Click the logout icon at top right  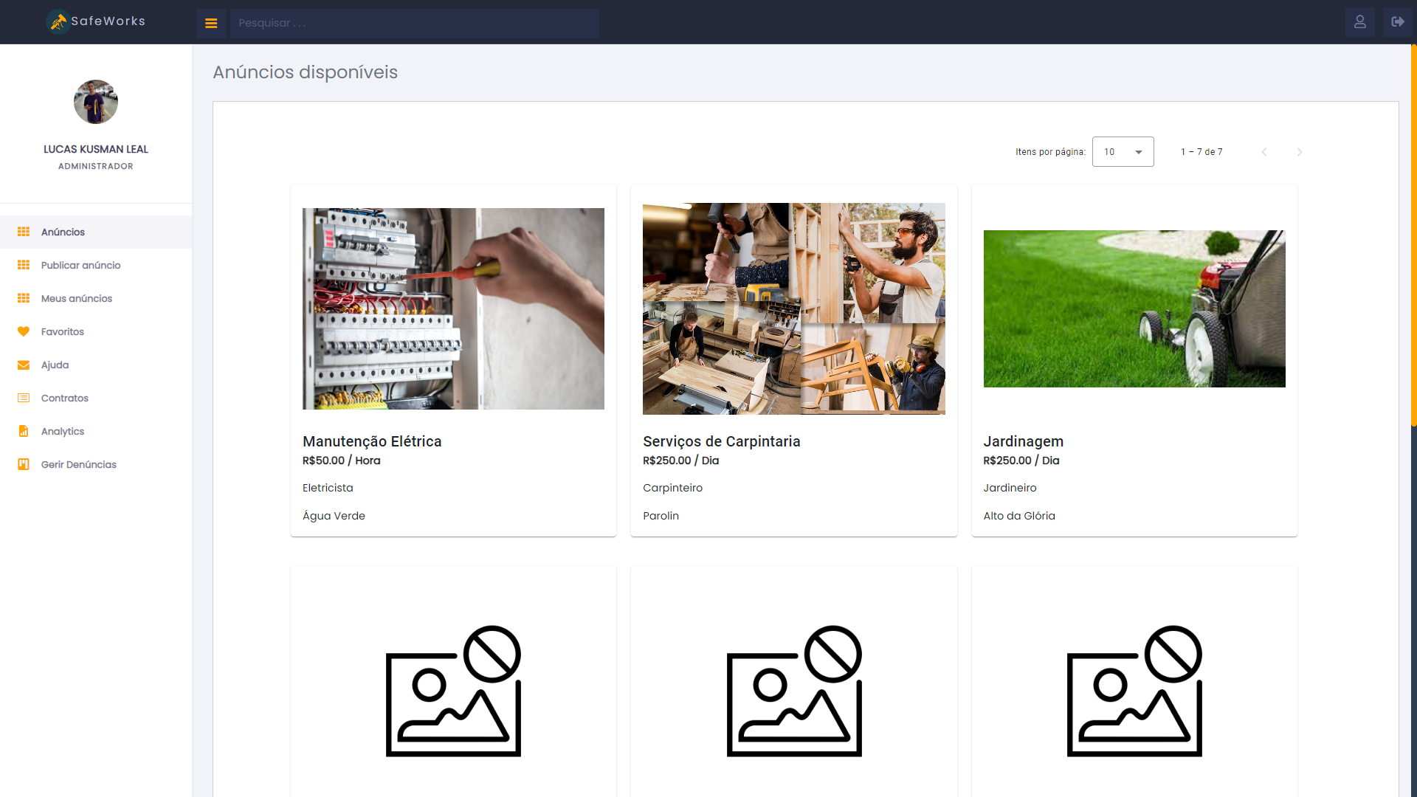pos(1397,22)
